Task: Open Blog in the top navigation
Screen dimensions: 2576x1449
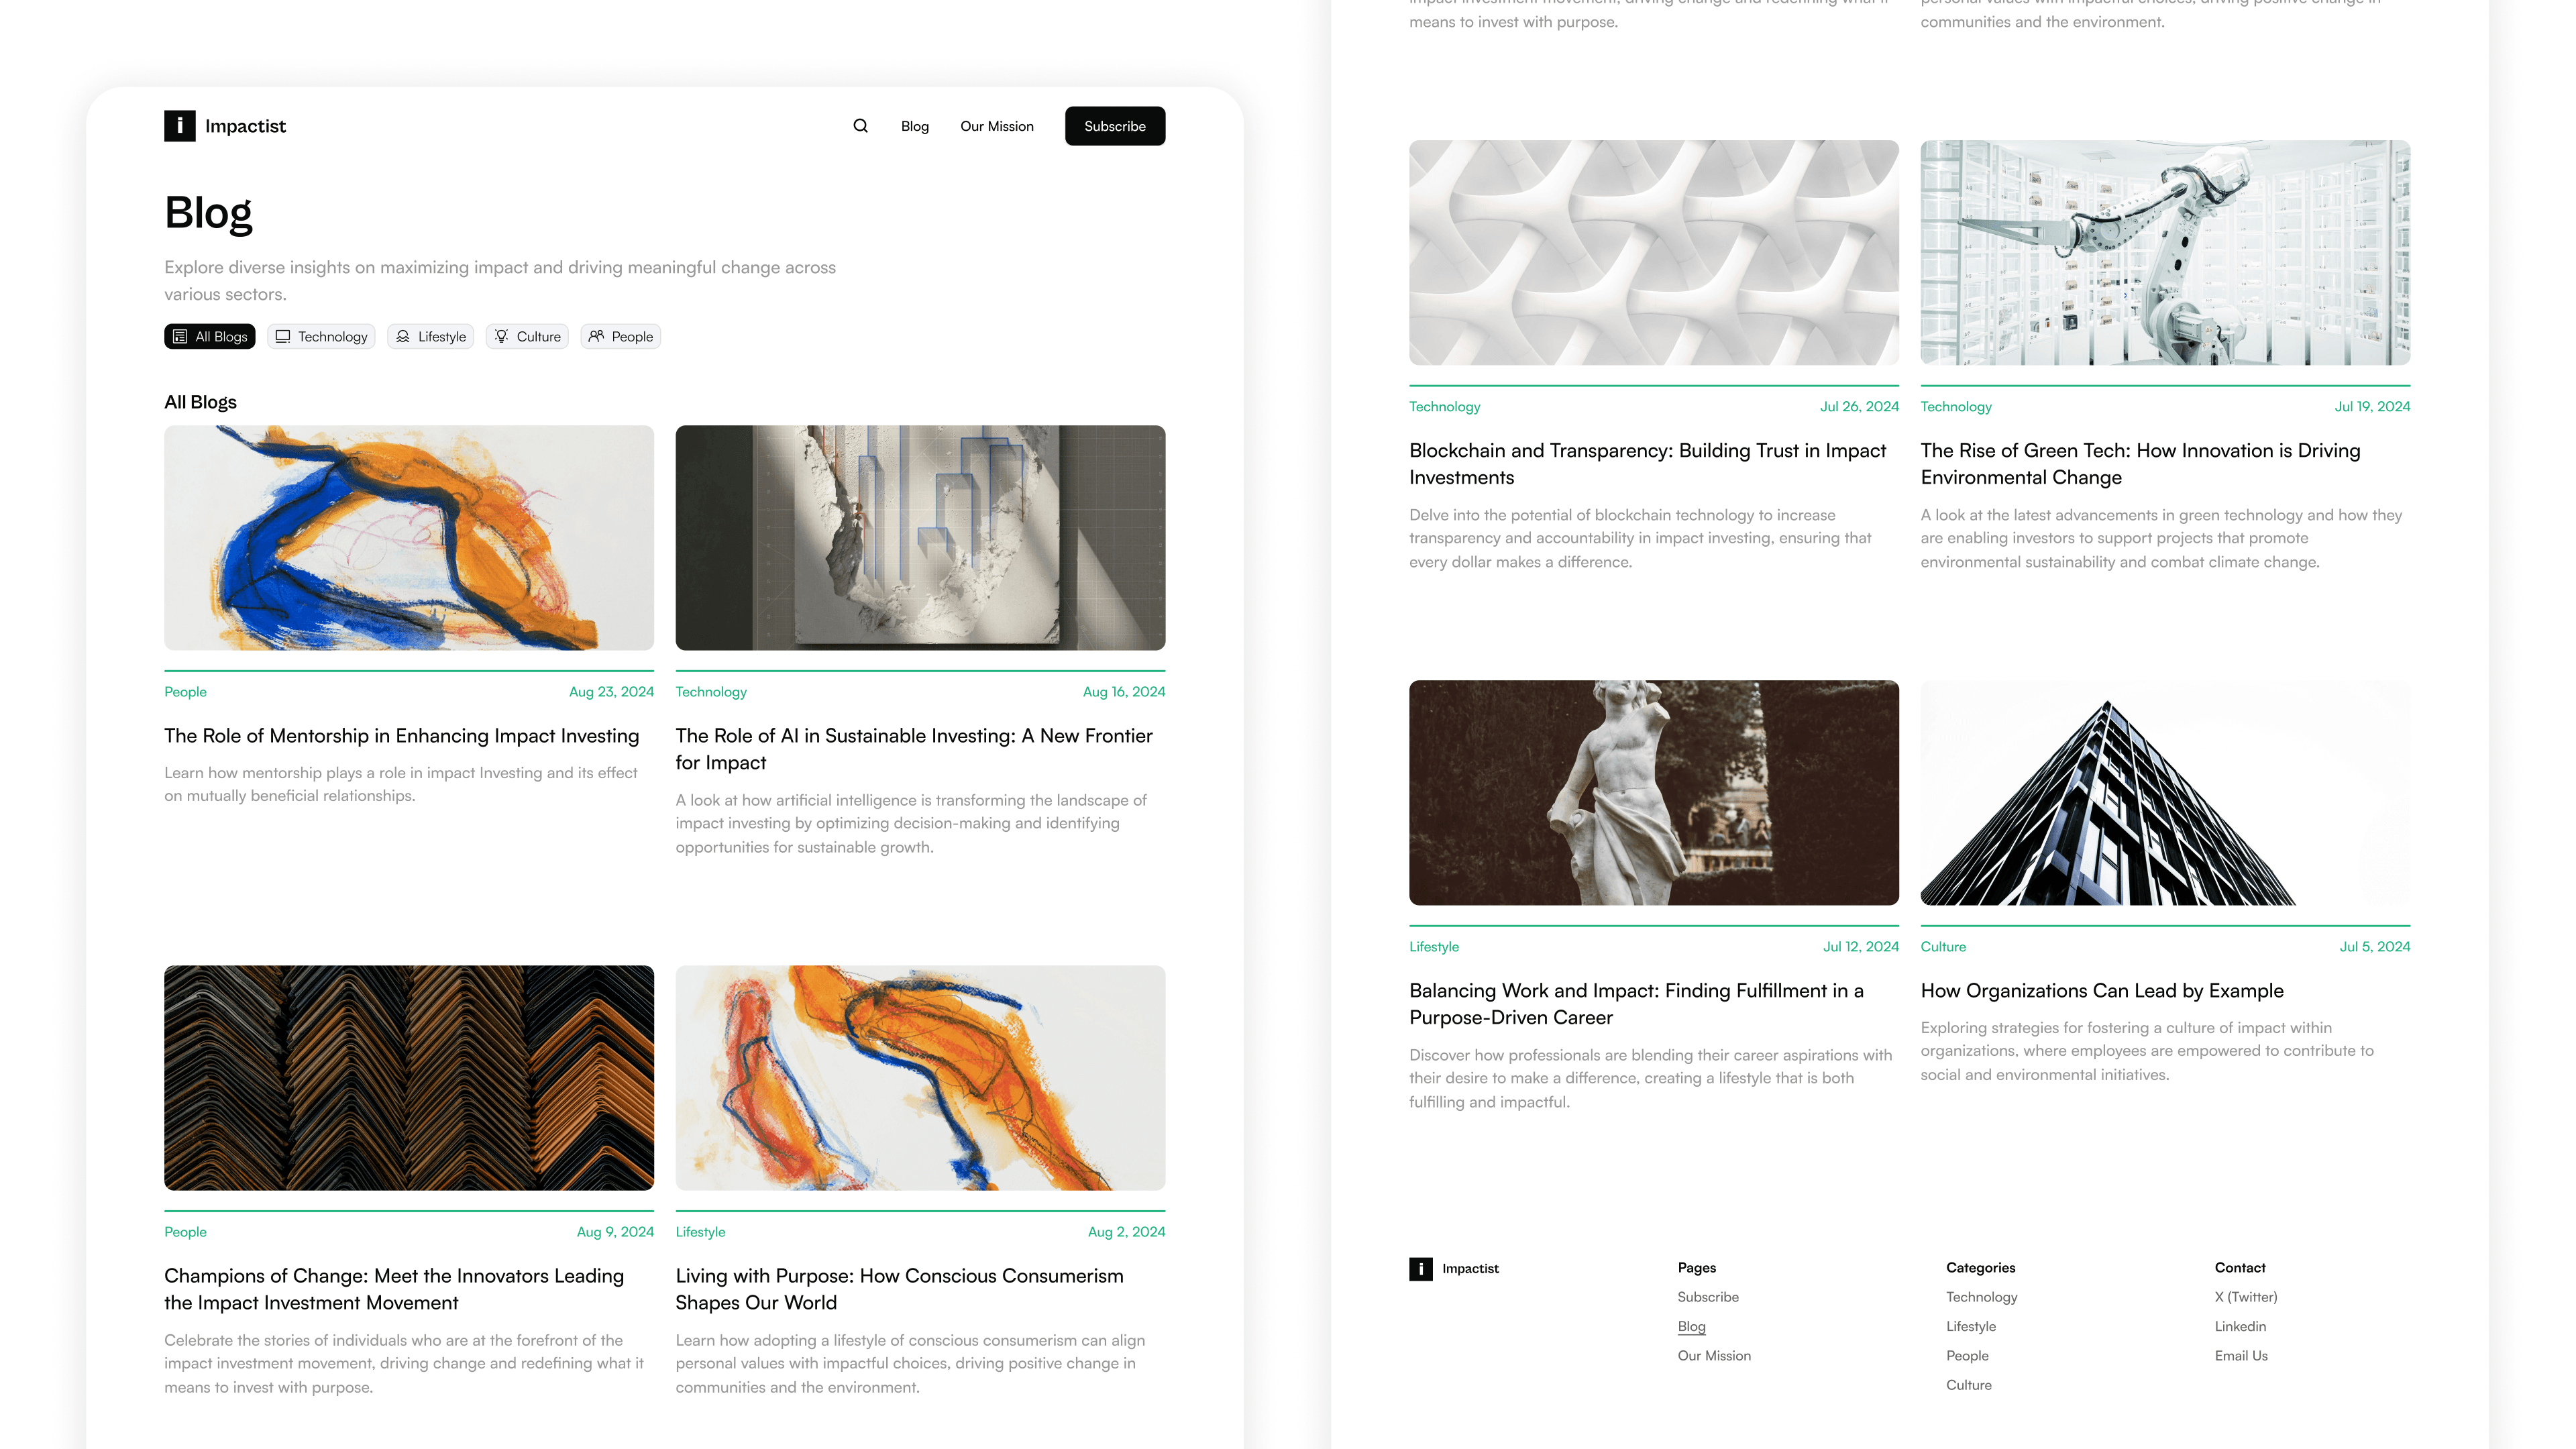Action: 915,126
